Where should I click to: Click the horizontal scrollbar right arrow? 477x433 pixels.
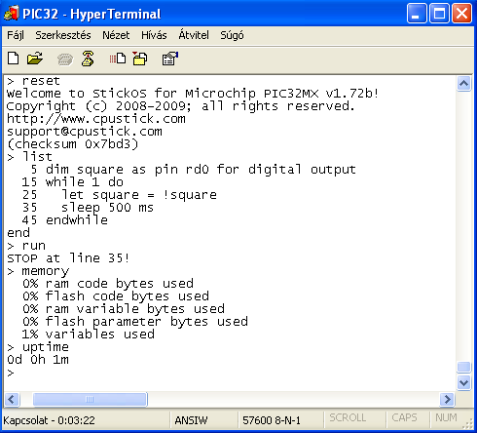448,399
